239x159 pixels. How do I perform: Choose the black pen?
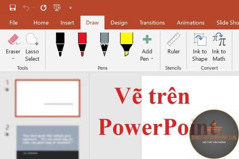coord(60,45)
